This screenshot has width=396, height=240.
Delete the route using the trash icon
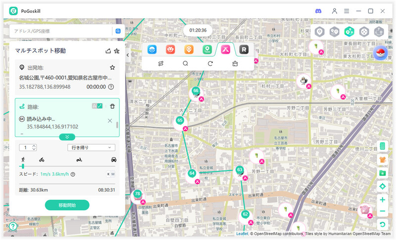(x=112, y=106)
